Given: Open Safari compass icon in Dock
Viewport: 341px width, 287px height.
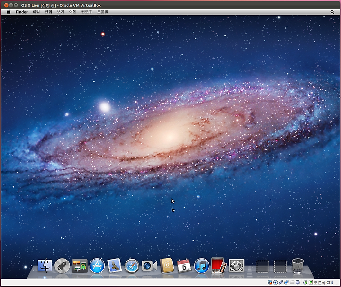Looking at the screenshot, I should pyautogui.click(x=132, y=266).
